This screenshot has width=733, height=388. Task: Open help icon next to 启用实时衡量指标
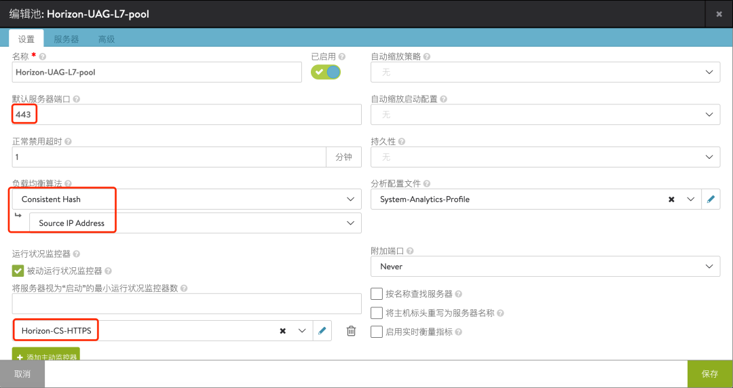point(459,332)
